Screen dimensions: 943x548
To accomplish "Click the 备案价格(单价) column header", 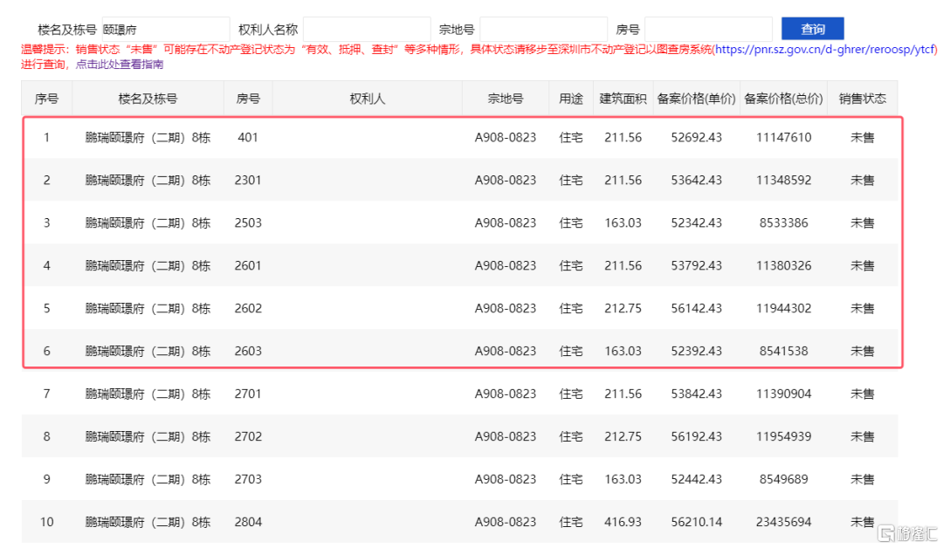I will click(x=696, y=99).
